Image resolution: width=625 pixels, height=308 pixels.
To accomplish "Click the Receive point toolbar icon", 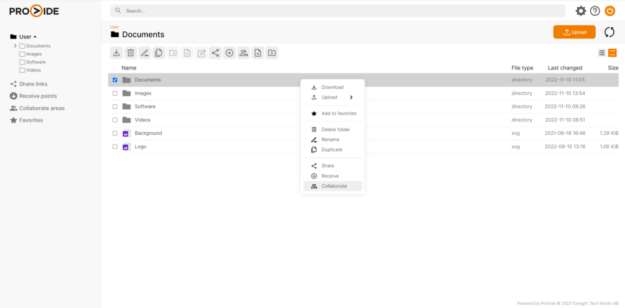I will (229, 52).
